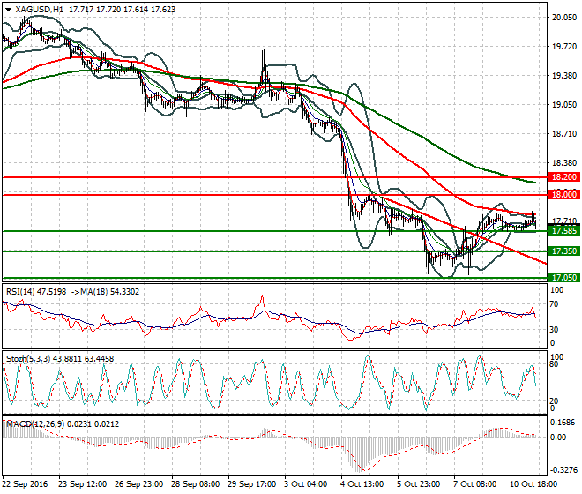
Task: Click the MA(18) 54.3302 label in RSI panel
Action: point(108,292)
